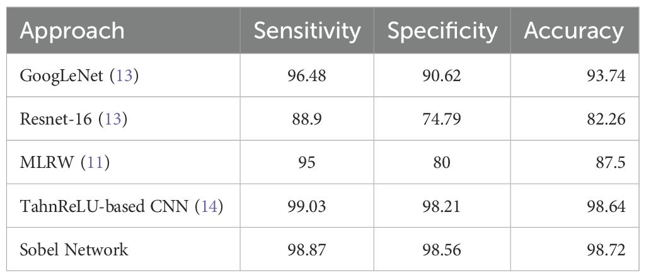Click GoogLeNet specificity value 90.62
646x278 pixels.
441,75
